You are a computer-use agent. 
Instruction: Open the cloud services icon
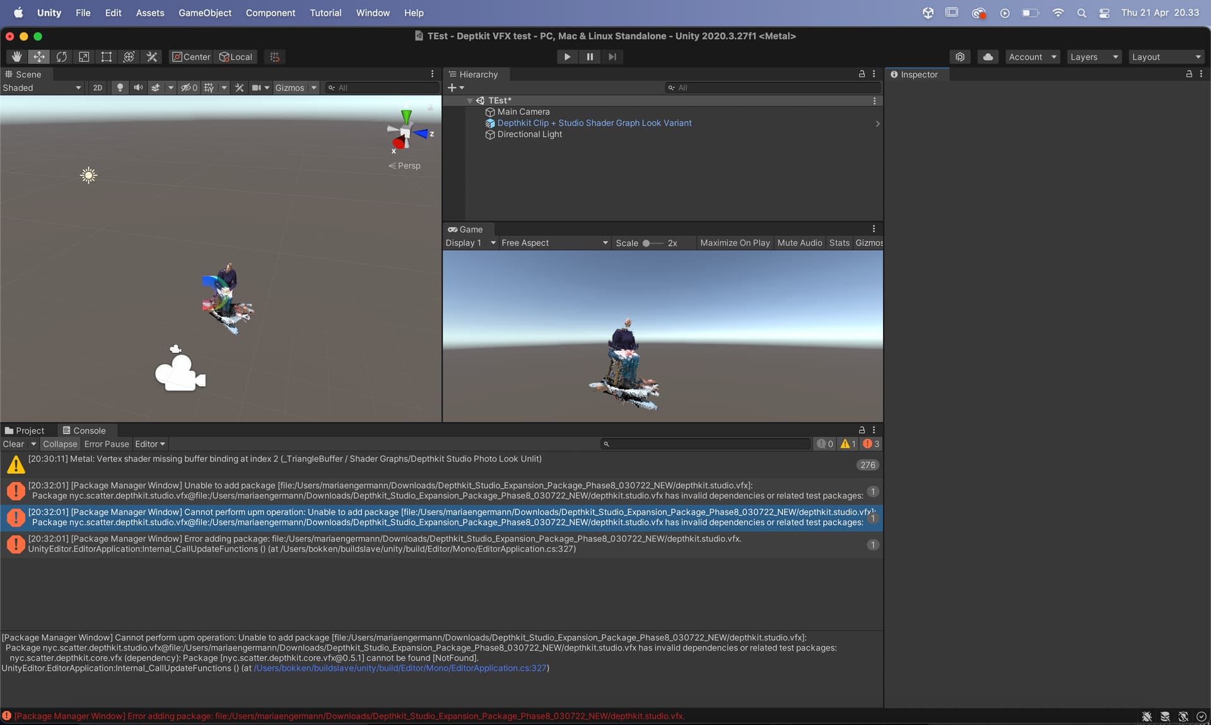coord(988,57)
